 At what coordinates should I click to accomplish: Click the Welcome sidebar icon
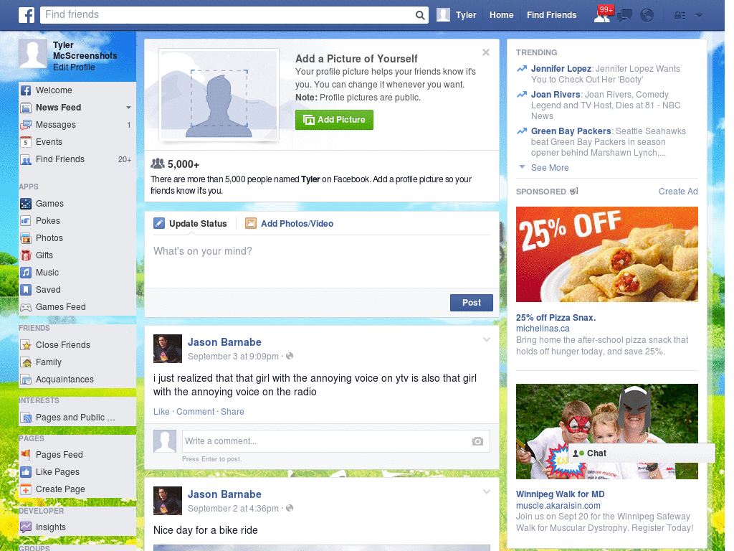click(x=26, y=90)
